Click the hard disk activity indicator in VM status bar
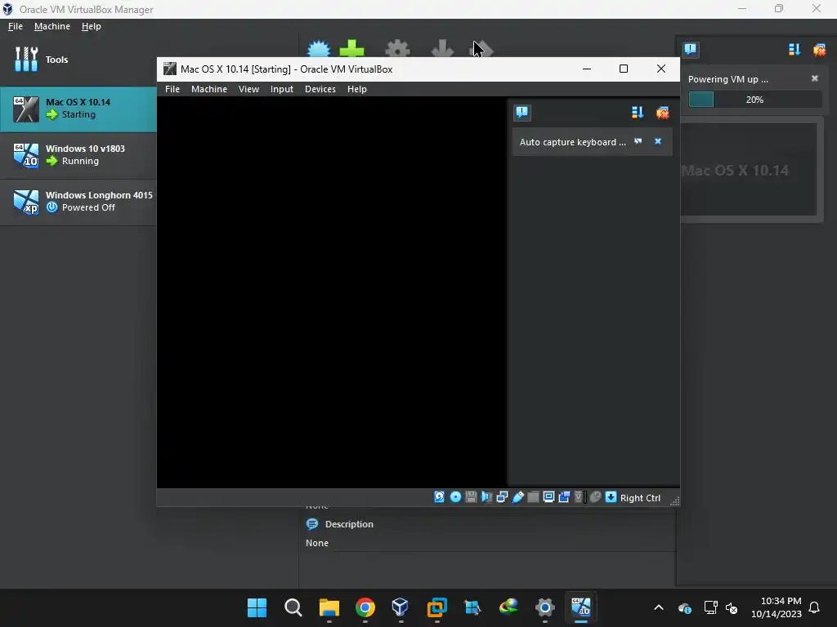 [439, 497]
